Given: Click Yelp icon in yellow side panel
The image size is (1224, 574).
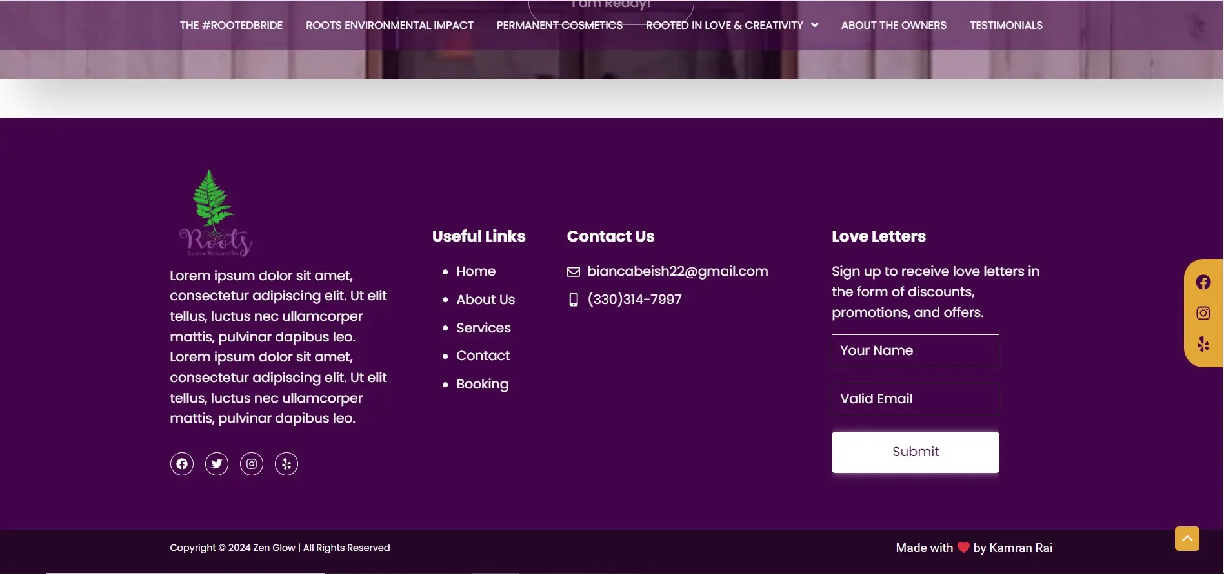Looking at the screenshot, I should click(1203, 344).
